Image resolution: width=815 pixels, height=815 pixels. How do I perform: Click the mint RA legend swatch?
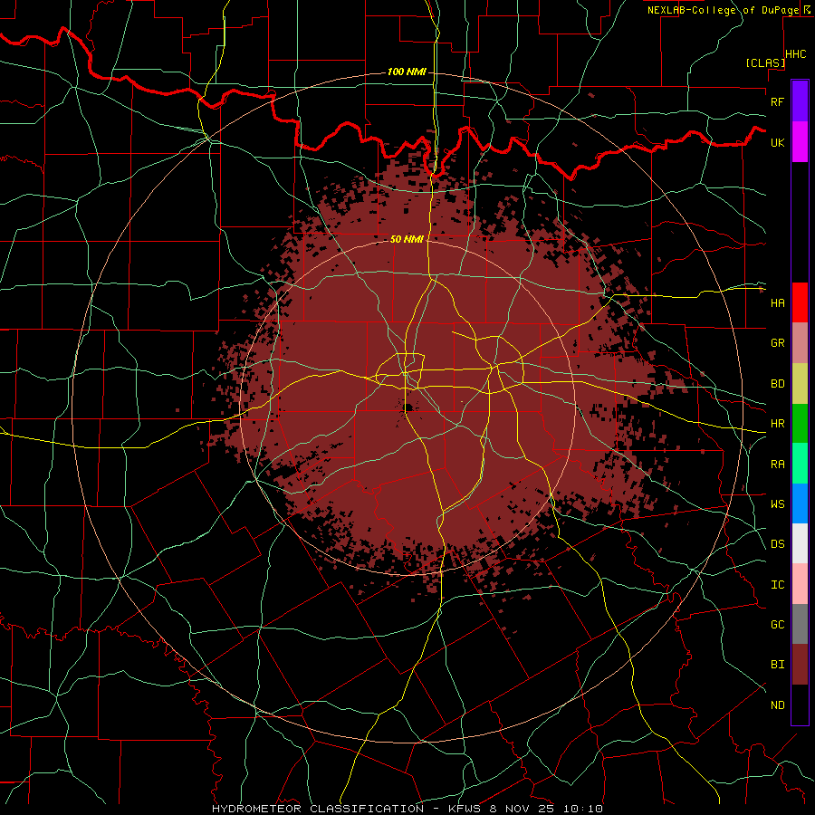pyautogui.click(x=800, y=464)
